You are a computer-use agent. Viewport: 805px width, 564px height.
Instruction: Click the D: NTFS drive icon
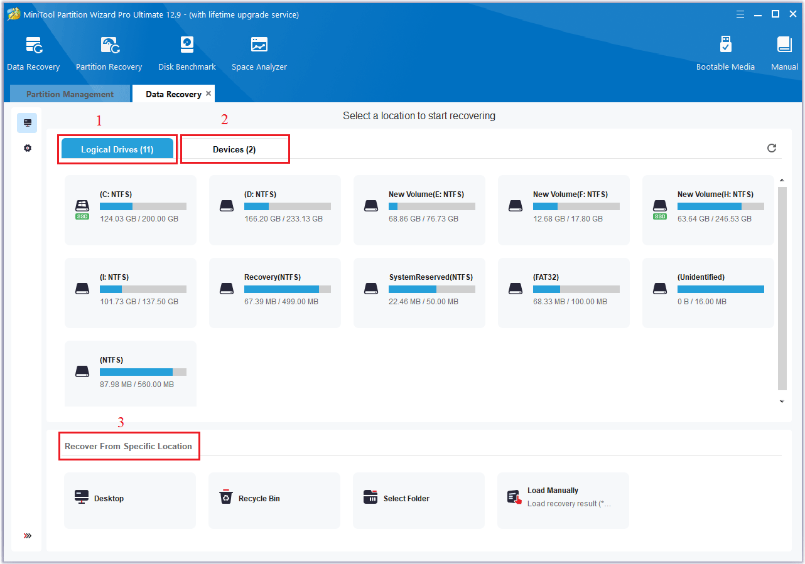tap(227, 206)
